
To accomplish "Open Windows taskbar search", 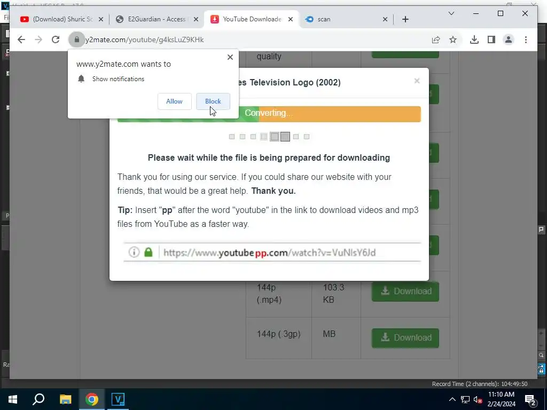I will pos(38,399).
